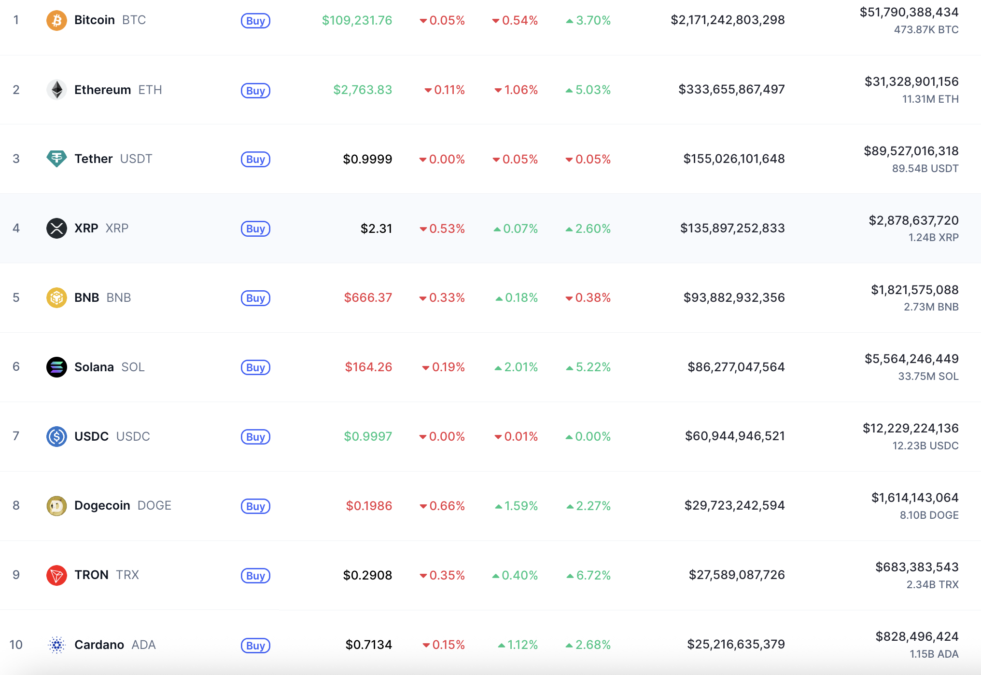The height and width of the screenshot is (675, 981).
Task: Click USDC price $0.9997
Action: [x=368, y=436]
